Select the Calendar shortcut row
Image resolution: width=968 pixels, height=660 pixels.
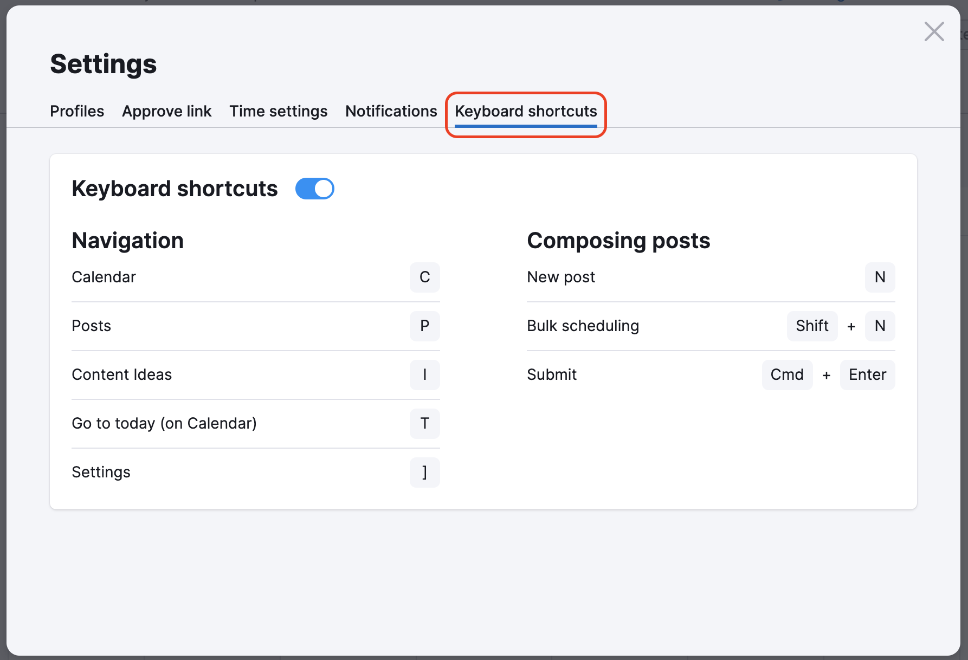click(104, 277)
